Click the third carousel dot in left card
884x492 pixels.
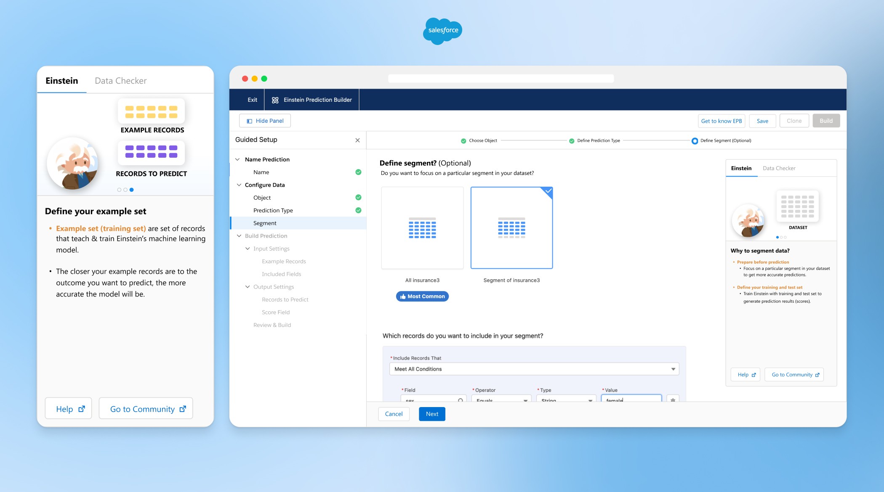click(x=132, y=190)
